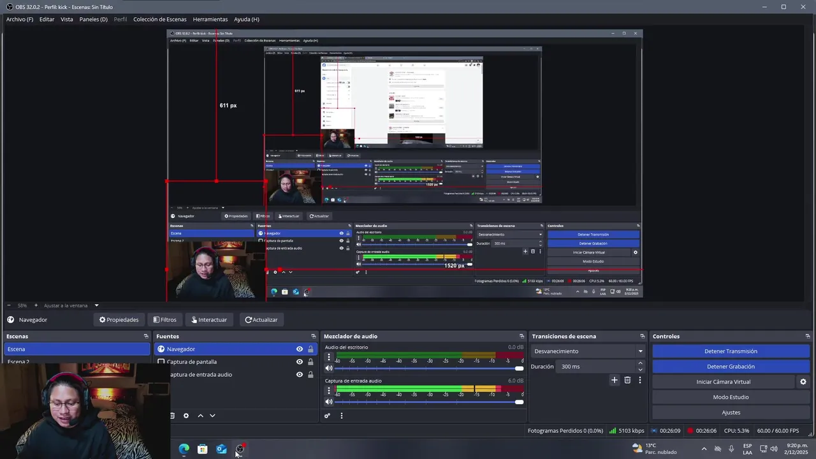Click Detener Transmisión button
This screenshot has width=816, height=459.
(x=731, y=351)
